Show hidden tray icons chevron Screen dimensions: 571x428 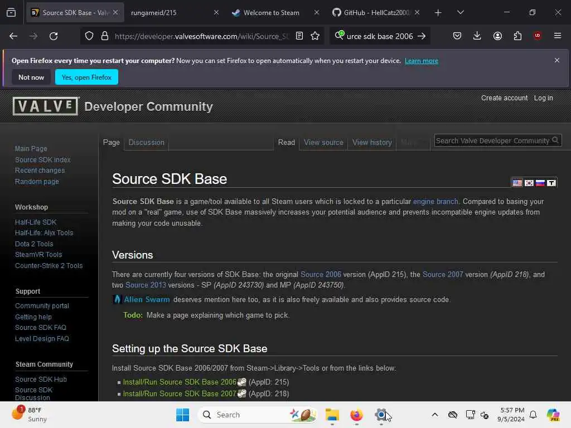tap(435, 415)
